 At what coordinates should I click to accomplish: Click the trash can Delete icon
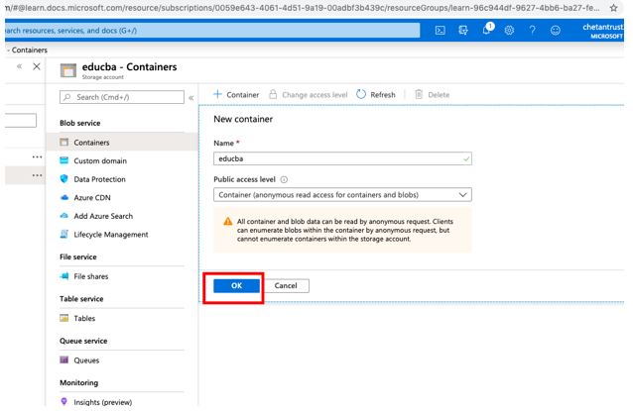point(419,94)
